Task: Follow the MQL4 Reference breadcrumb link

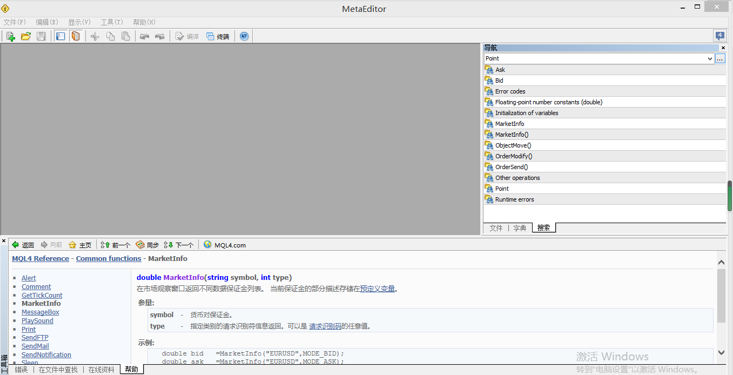Action: [x=41, y=259]
